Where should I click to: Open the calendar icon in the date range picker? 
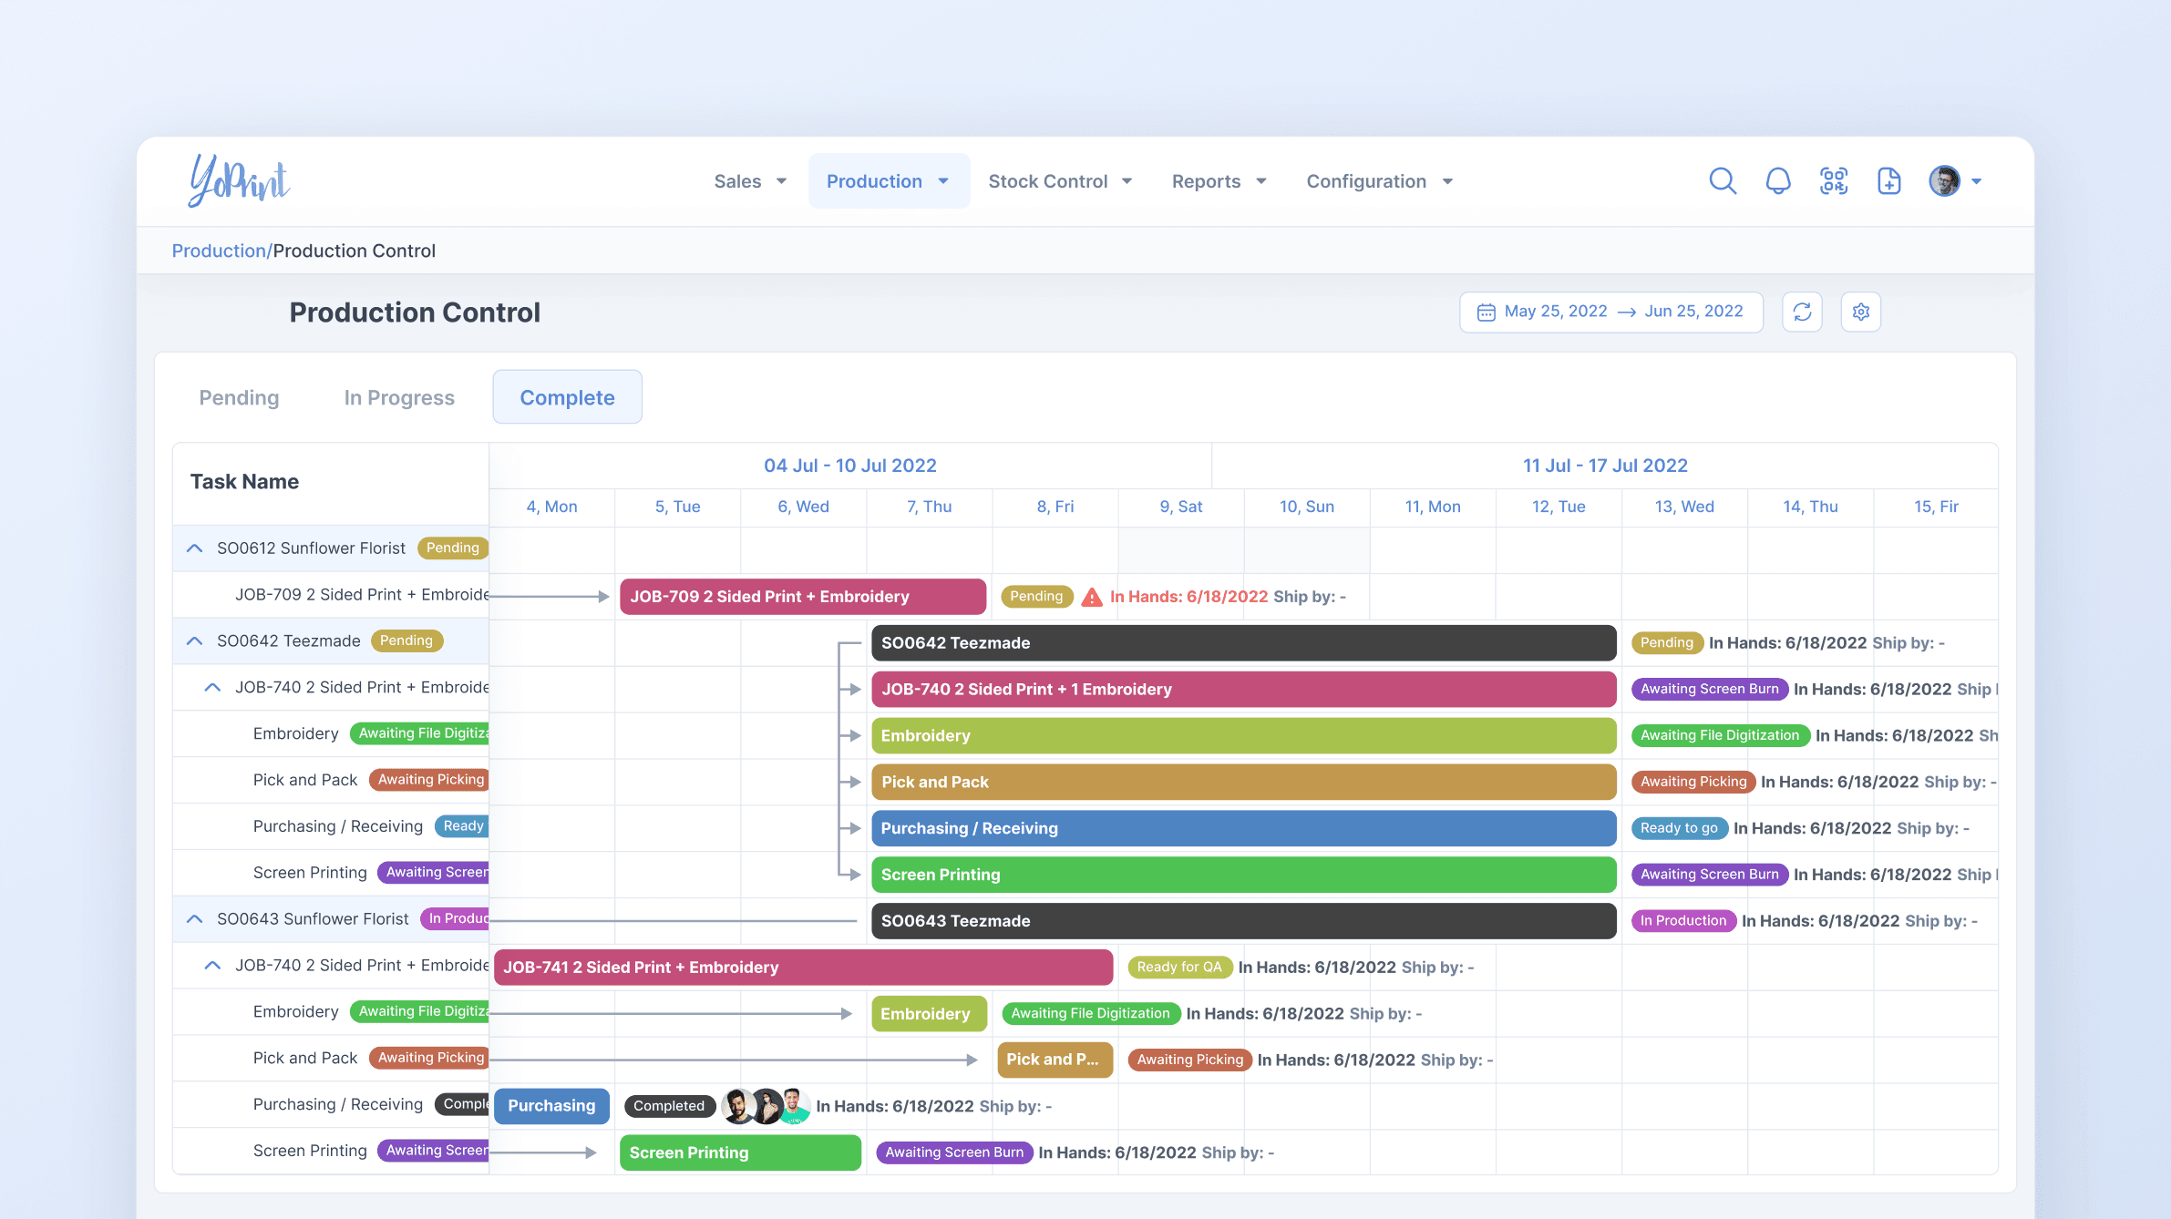pyautogui.click(x=1487, y=311)
